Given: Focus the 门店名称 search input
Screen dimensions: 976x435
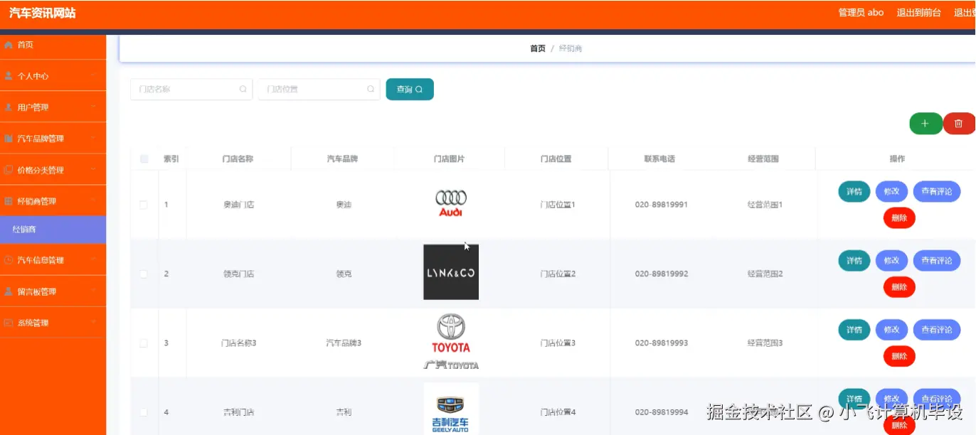Looking at the screenshot, I should click(x=191, y=90).
